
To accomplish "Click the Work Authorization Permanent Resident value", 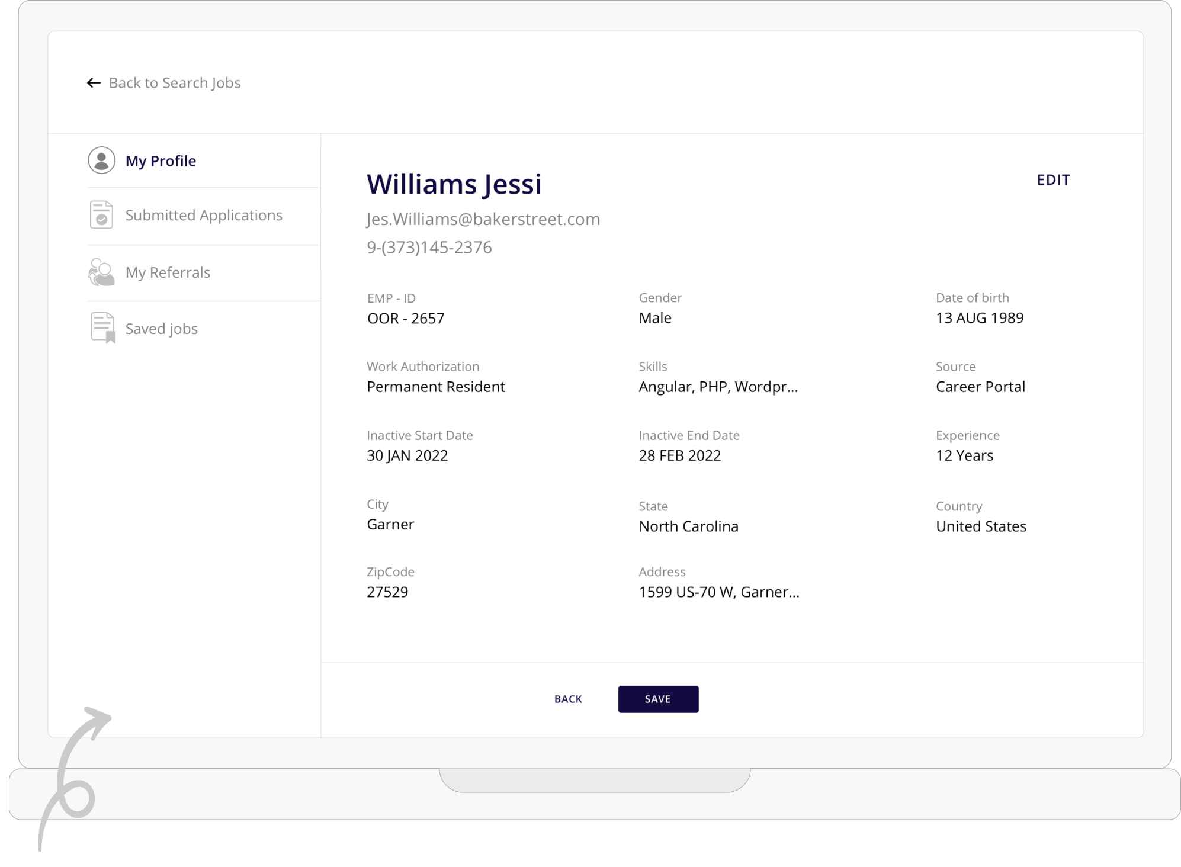I will click(435, 387).
